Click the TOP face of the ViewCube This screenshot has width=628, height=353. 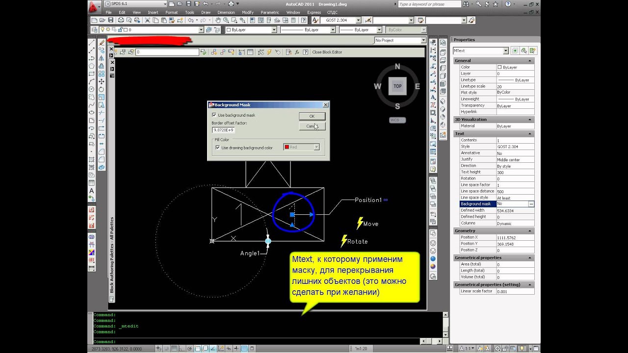coord(397,86)
